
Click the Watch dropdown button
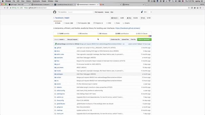tap(115, 18)
